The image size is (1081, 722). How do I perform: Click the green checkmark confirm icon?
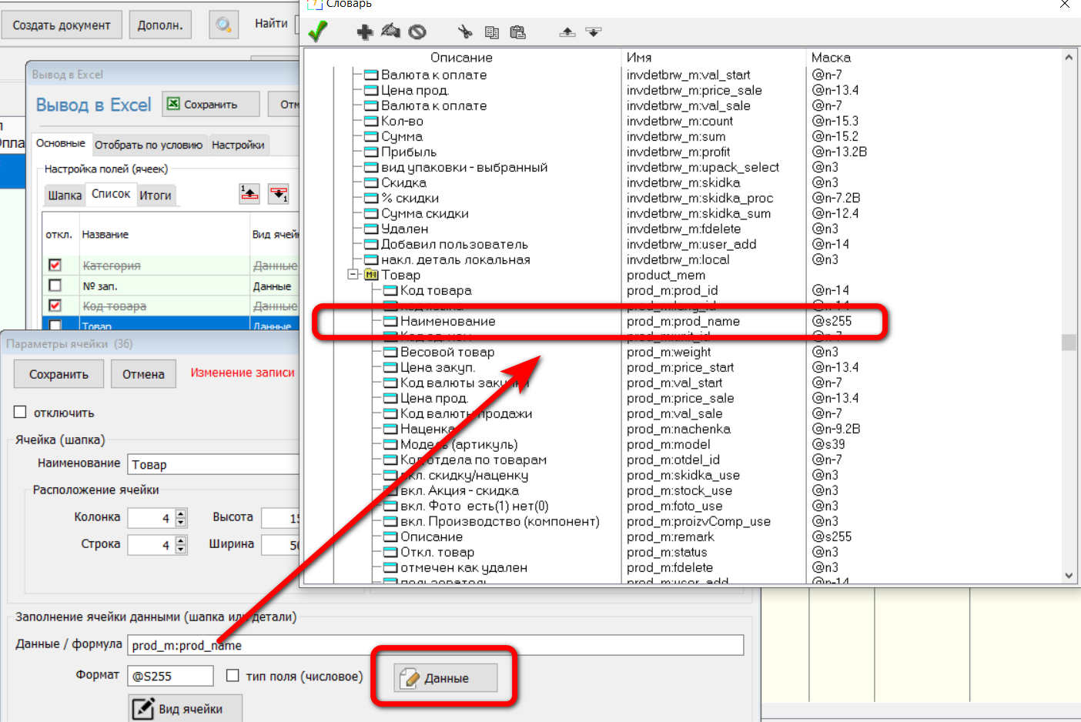coord(317,32)
